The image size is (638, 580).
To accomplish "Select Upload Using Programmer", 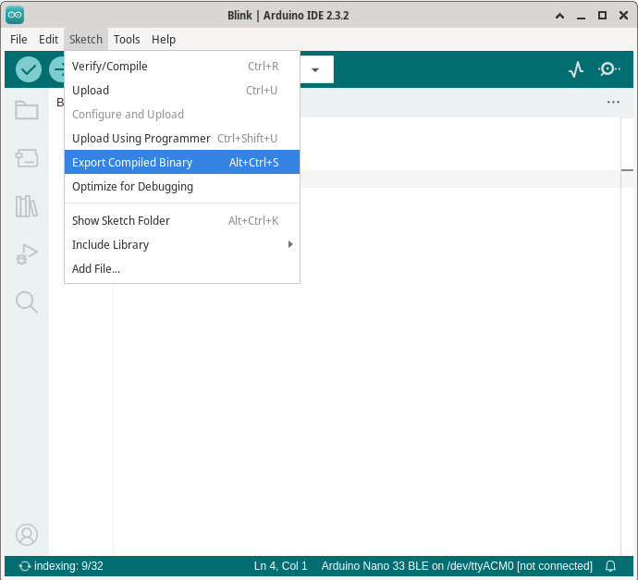I will pos(182,138).
